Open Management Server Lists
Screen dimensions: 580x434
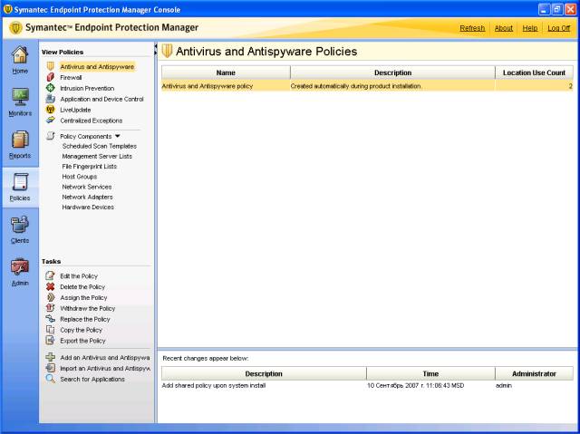pyautogui.click(x=97, y=156)
